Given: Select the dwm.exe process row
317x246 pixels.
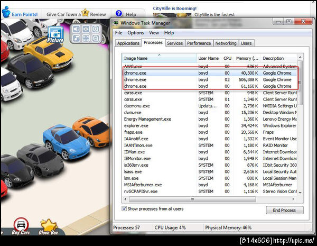Looking at the screenshot, I should 210,113.
